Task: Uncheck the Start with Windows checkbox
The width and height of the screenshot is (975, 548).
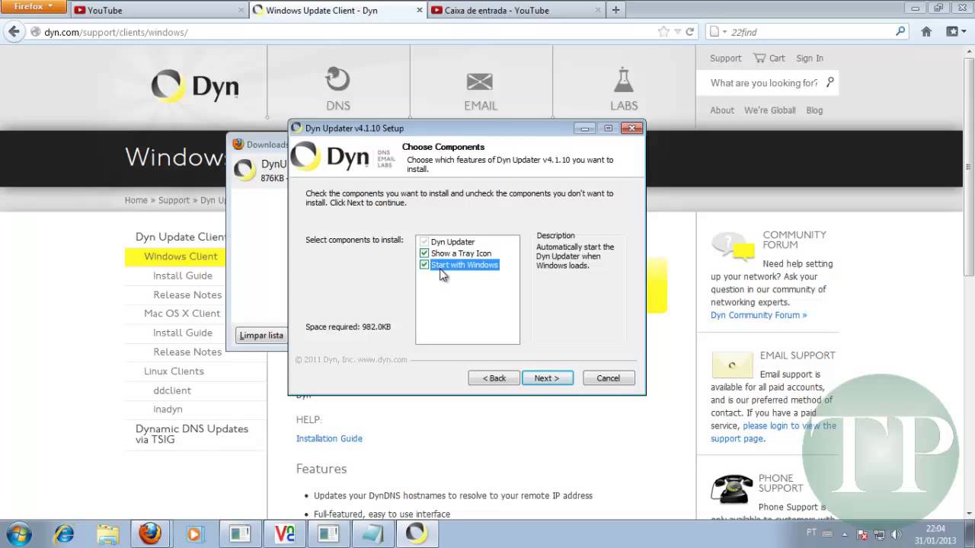Action: pos(424,265)
